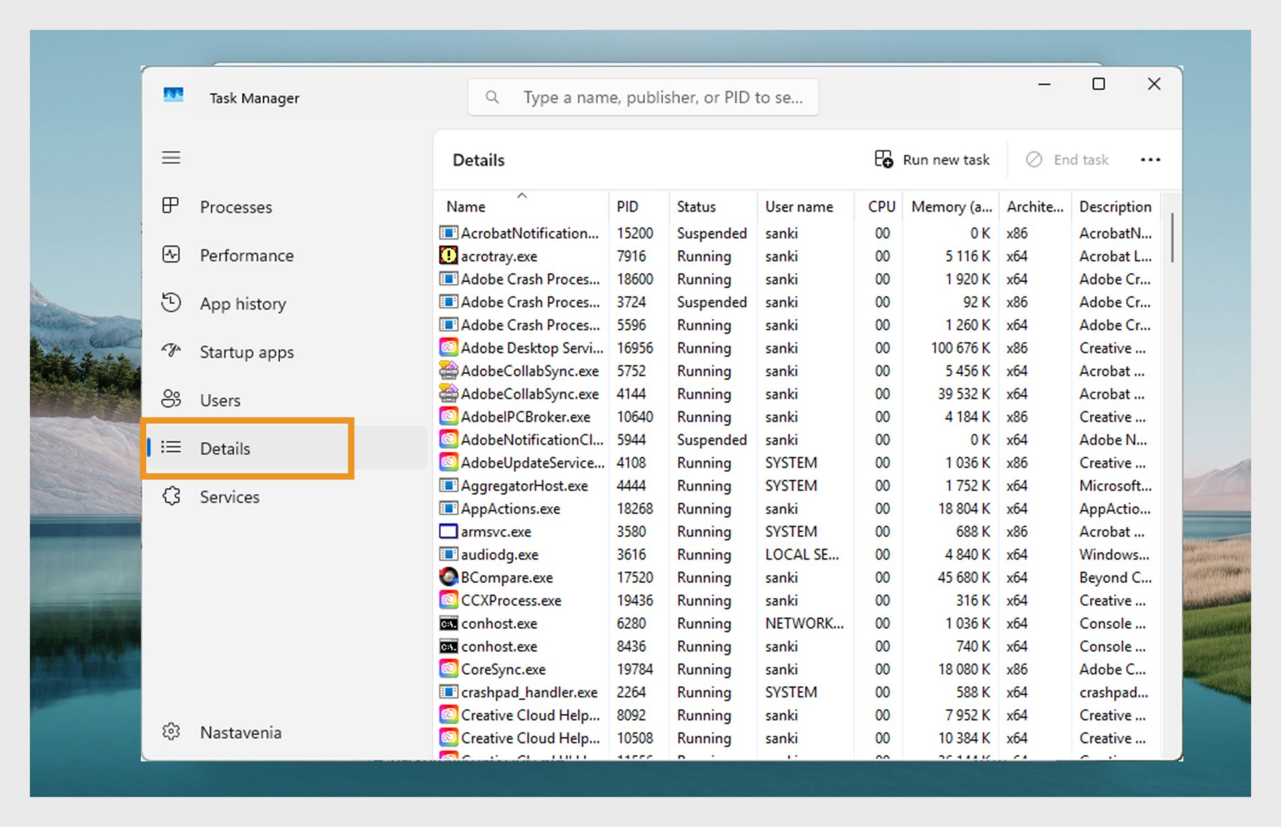Sort by Name column header
Viewport: 1281px width, 827px height.
466,207
